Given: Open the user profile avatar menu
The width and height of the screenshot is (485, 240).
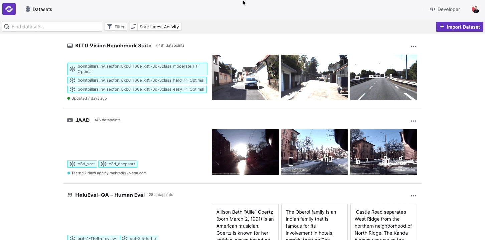Looking at the screenshot, I should [x=475, y=9].
